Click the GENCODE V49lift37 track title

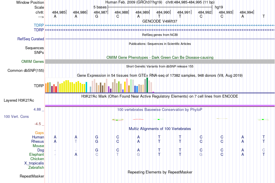[x=160, y=21]
